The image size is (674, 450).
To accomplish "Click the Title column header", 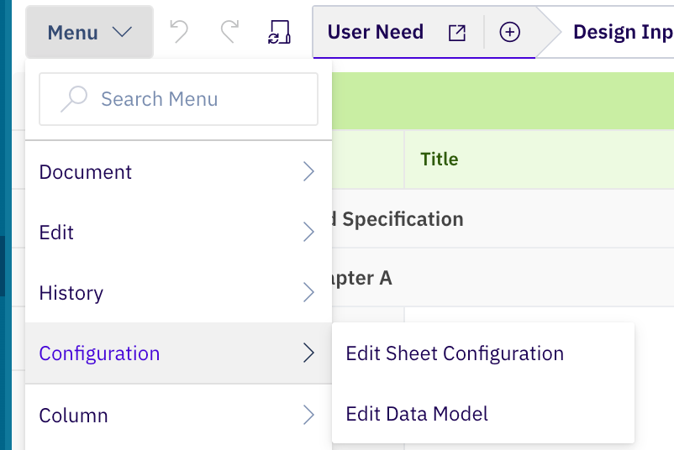I will (x=440, y=160).
